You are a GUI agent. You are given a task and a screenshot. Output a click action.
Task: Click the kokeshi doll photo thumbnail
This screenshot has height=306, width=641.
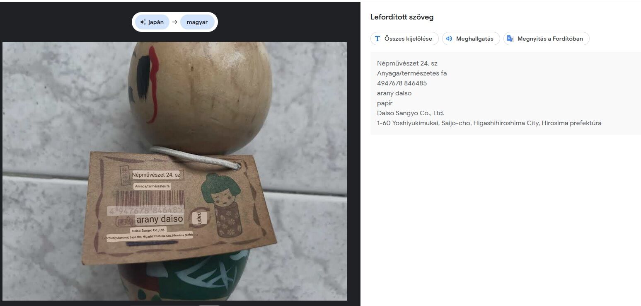[x=175, y=171]
